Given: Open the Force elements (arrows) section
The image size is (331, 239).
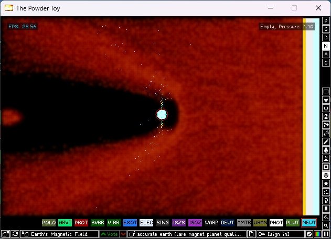Looking at the screenshot, I should pos(326,125).
